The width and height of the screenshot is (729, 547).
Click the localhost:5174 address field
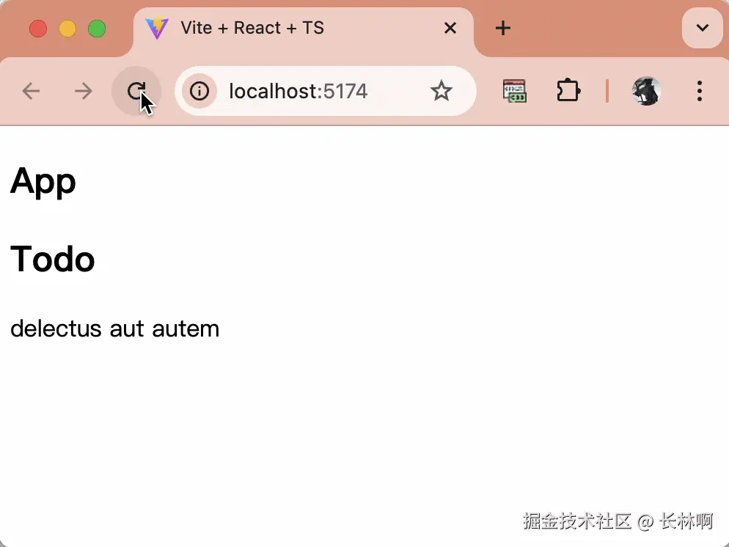[x=326, y=91]
